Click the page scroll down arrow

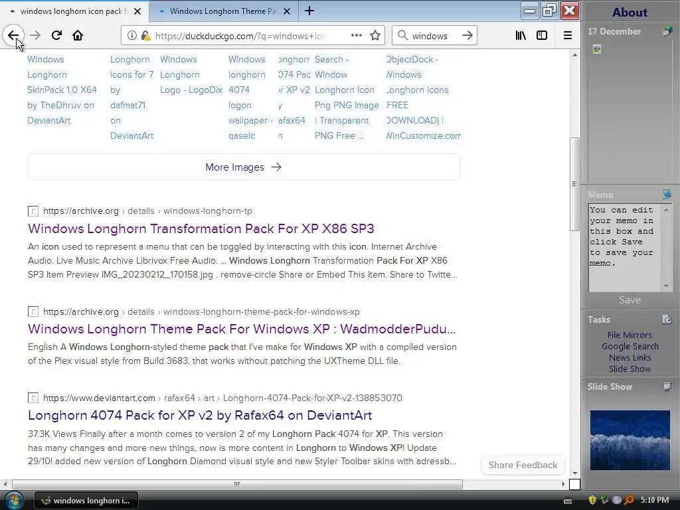[x=574, y=473]
